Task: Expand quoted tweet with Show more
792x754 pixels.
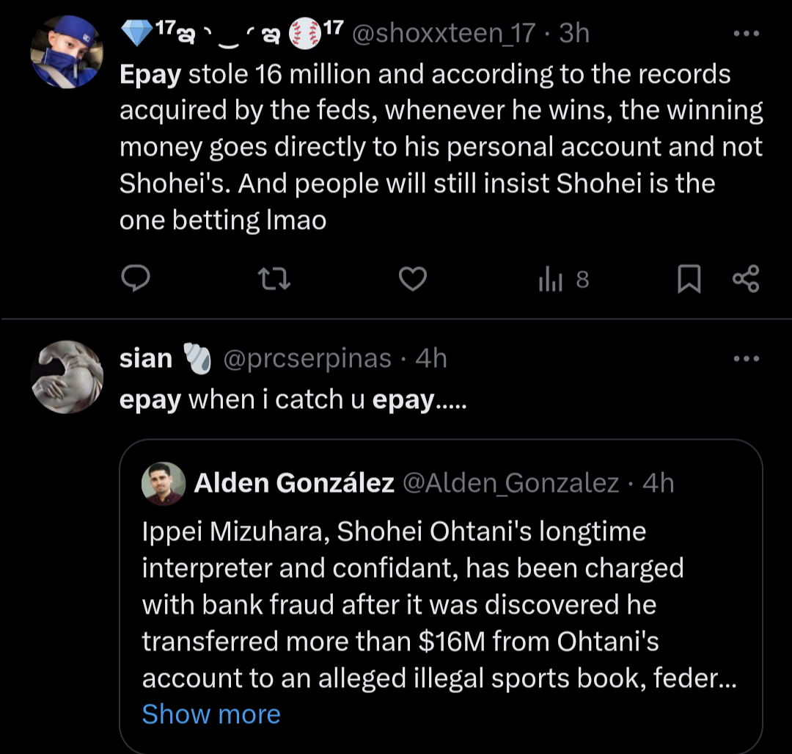Action: (x=211, y=714)
